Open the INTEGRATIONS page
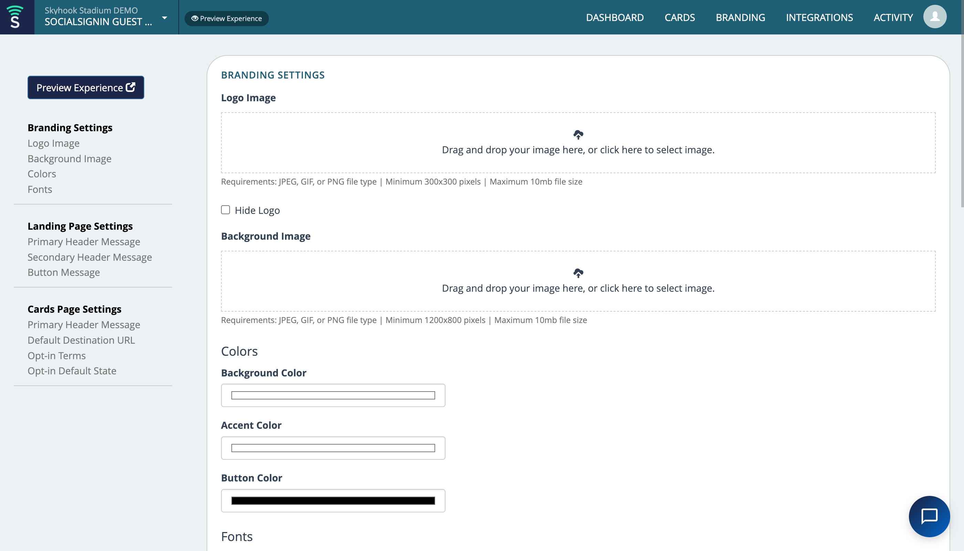Screen dimensions: 964x551 point(819,18)
